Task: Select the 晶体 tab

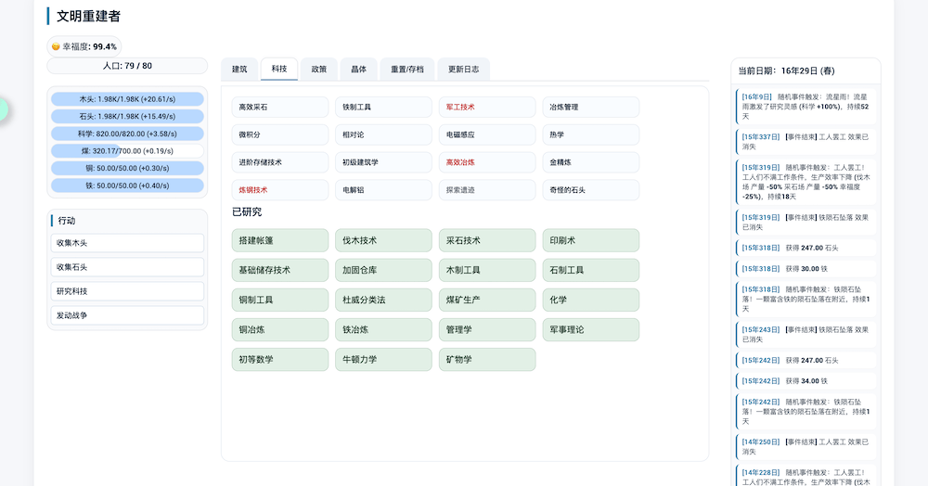Action: point(358,69)
